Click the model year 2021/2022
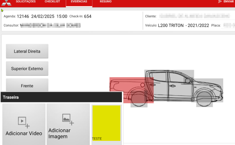This screenshot has height=145, width=235. click(198, 25)
